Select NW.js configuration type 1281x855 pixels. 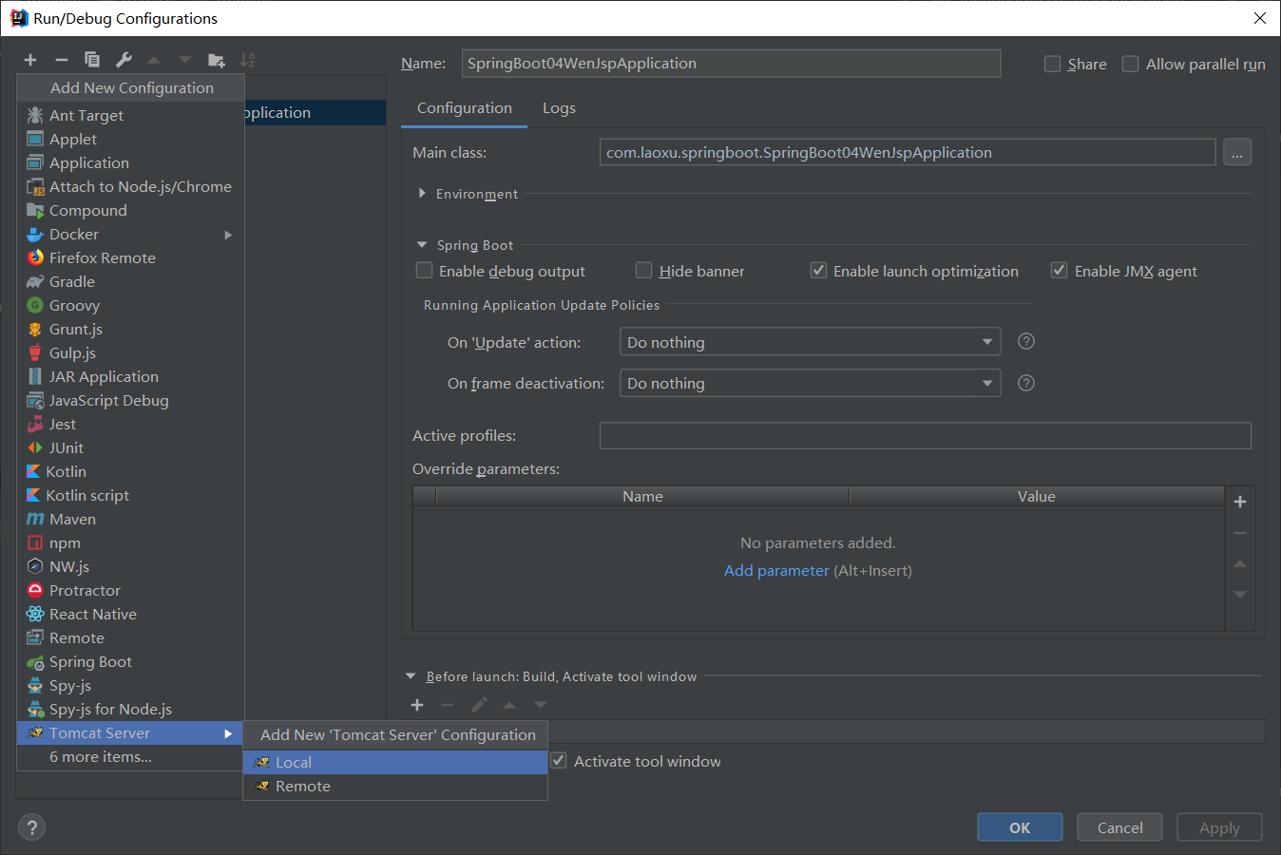(x=130, y=566)
